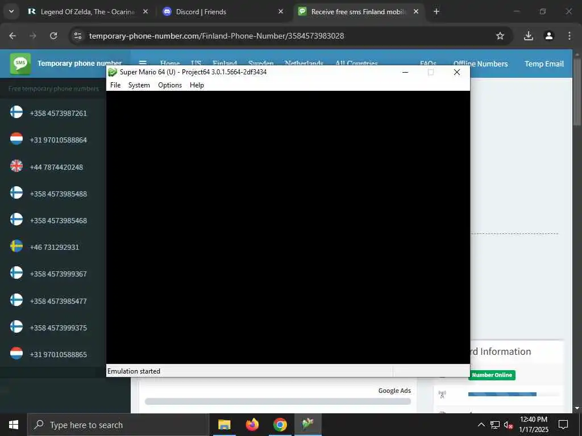Open the muted volume tray icon
The image size is (582, 436).
[508, 425]
